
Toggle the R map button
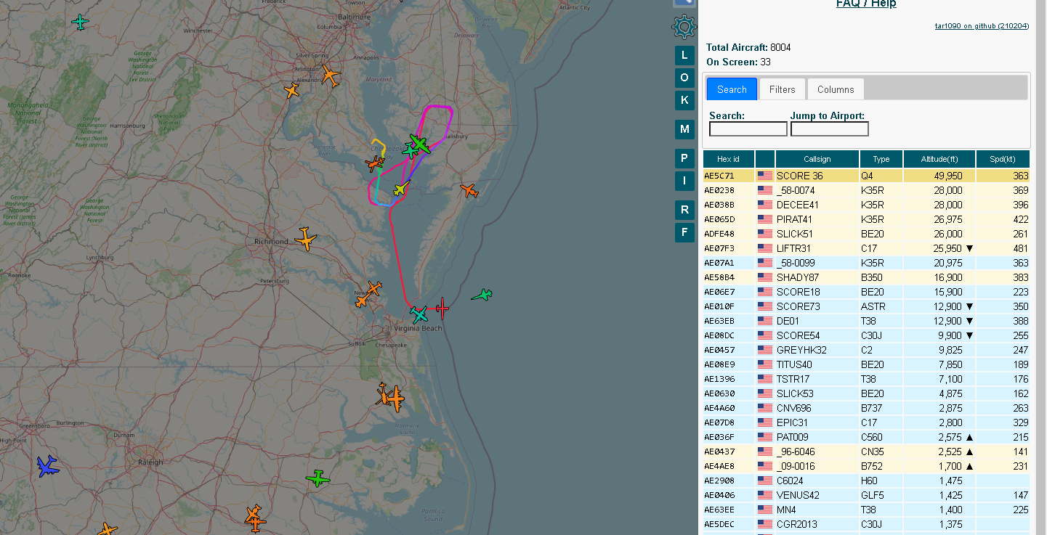pyautogui.click(x=684, y=210)
